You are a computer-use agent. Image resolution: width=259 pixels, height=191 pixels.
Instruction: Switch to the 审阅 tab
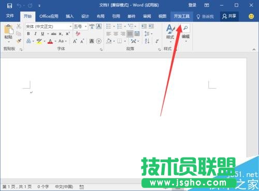147,17
